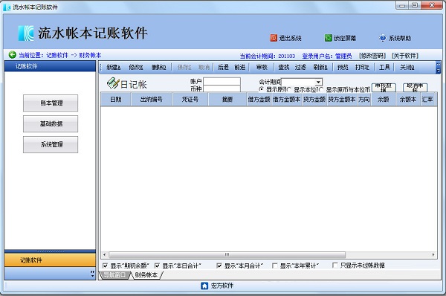Select 显示原币与本位币 radio button
Viewport: 446px width, 296px height.
click(x=321, y=90)
